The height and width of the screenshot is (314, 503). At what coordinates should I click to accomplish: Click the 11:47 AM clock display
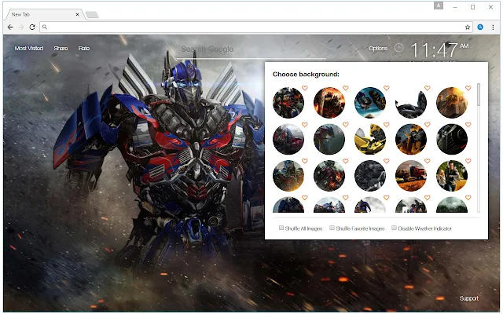pyautogui.click(x=439, y=50)
